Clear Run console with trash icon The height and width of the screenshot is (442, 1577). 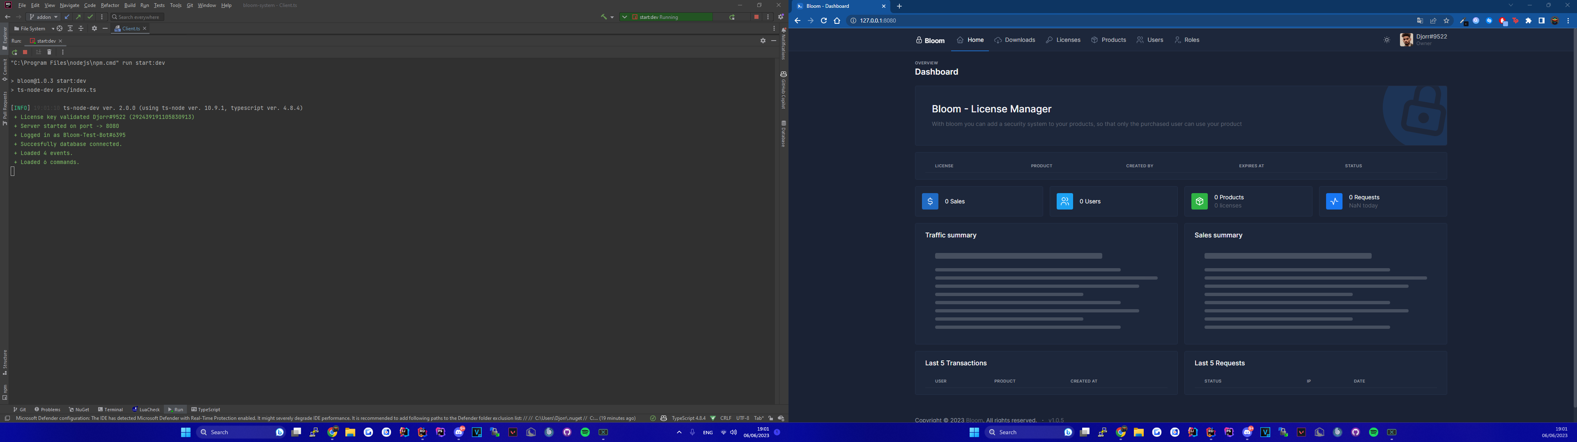pyautogui.click(x=50, y=52)
